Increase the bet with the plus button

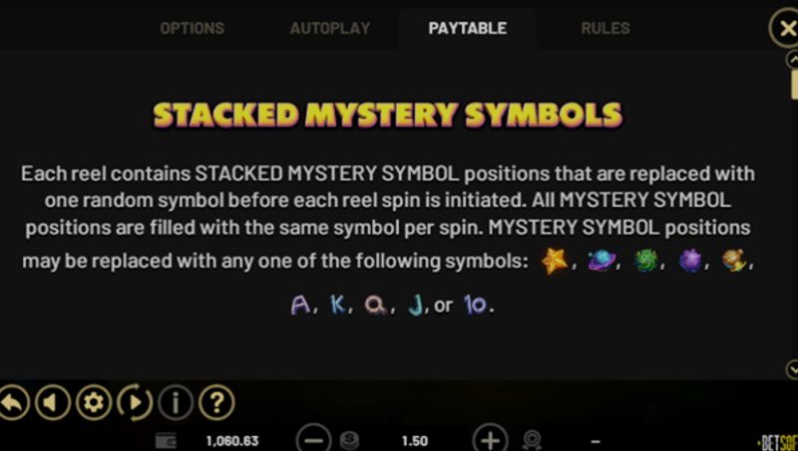tap(490, 440)
